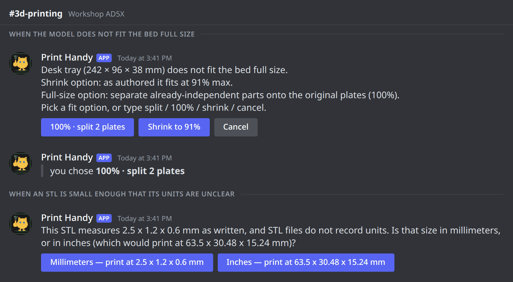This screenshot has height=282, width=513.
Task: Click APP badge on the 'you chose' message
Action: pyautogui.click(x=104, y=158)
